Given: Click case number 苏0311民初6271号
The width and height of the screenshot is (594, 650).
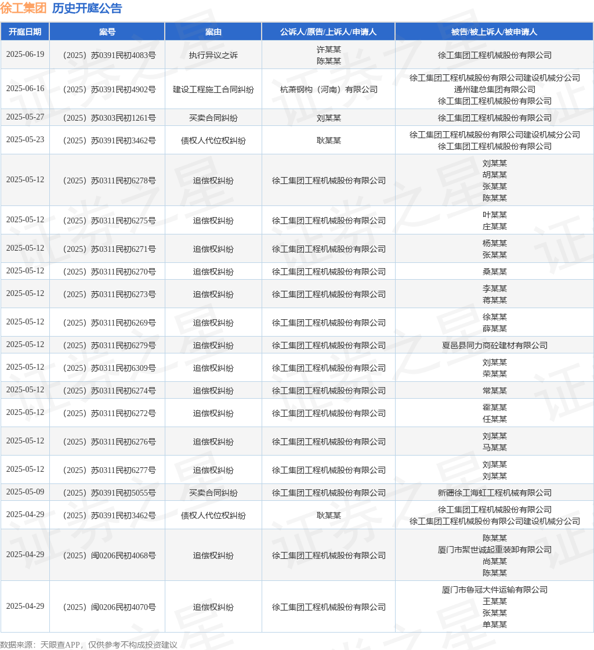Looking at the screenshot, I should point(110,249).
